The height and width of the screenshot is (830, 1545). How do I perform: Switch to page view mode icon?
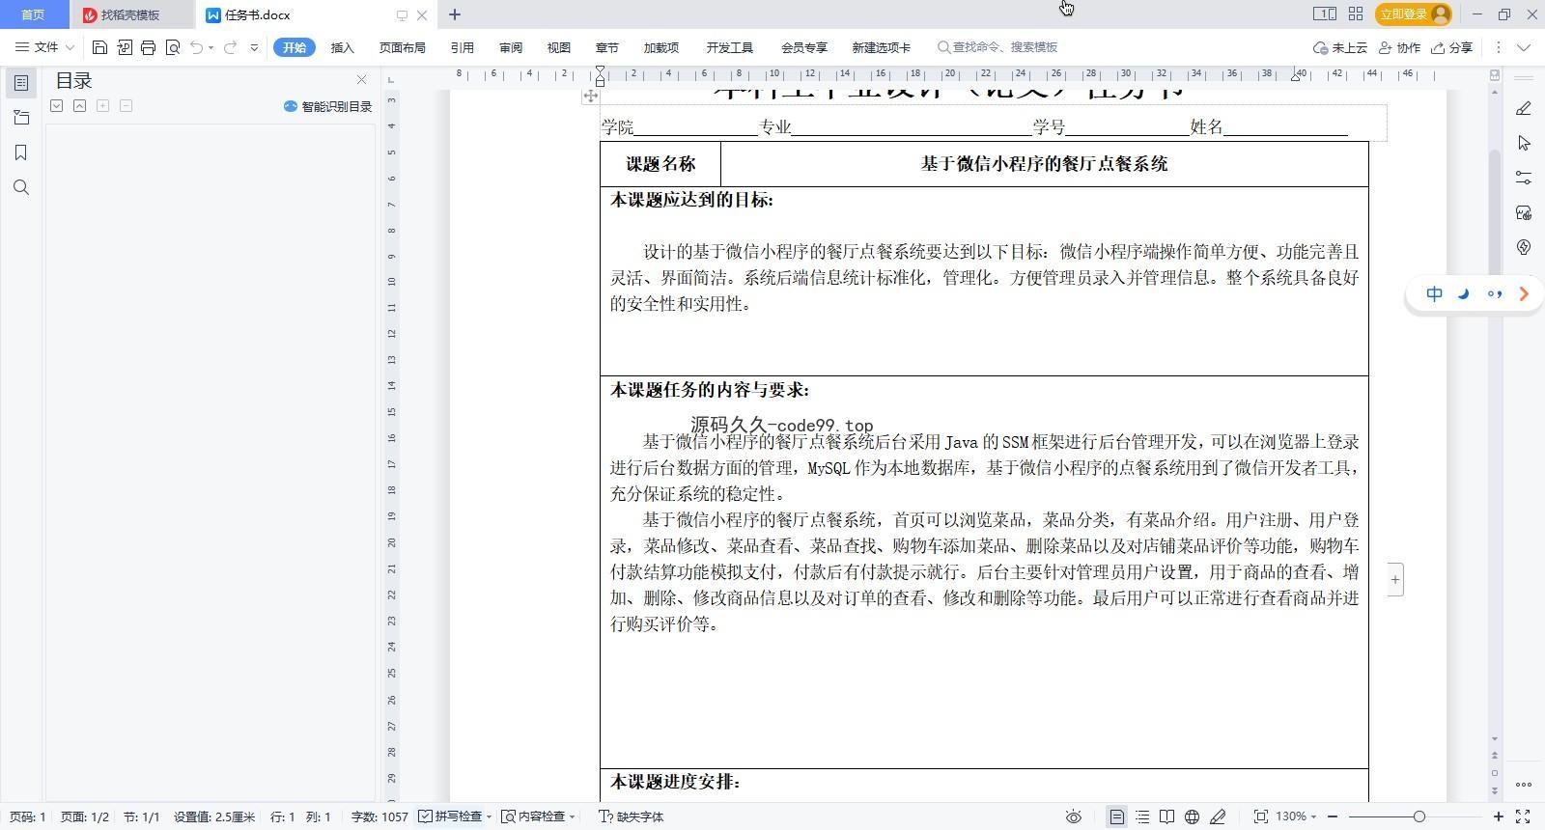point(1117,816)
